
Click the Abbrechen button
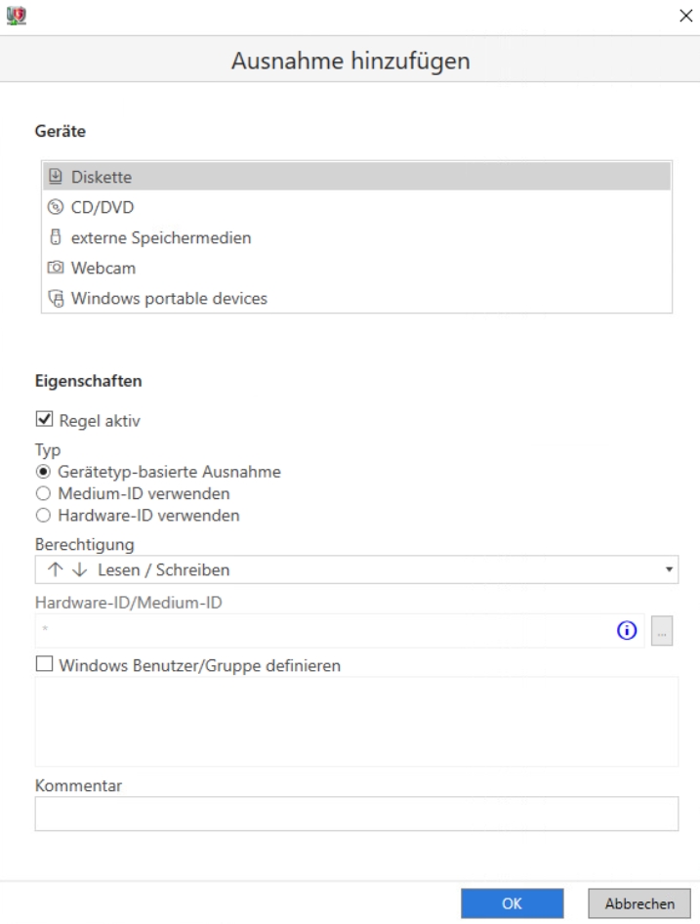click(x=639, y=903)
